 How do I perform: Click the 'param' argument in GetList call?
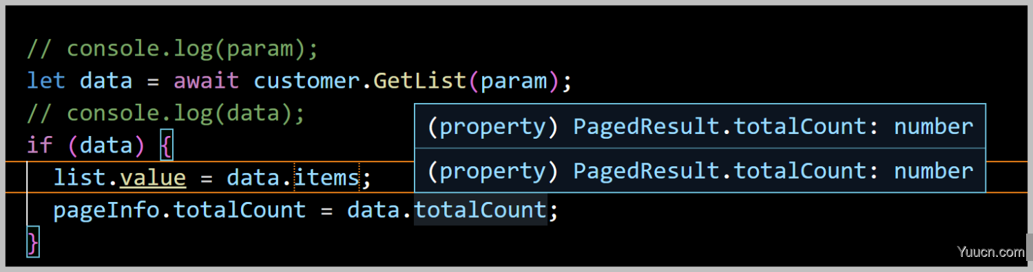tap(514, 81)
